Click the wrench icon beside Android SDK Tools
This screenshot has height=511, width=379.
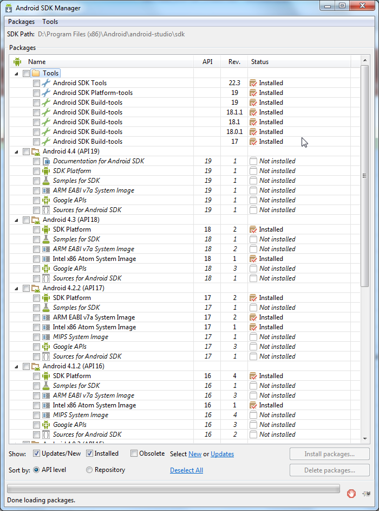[x=46, y=83]
